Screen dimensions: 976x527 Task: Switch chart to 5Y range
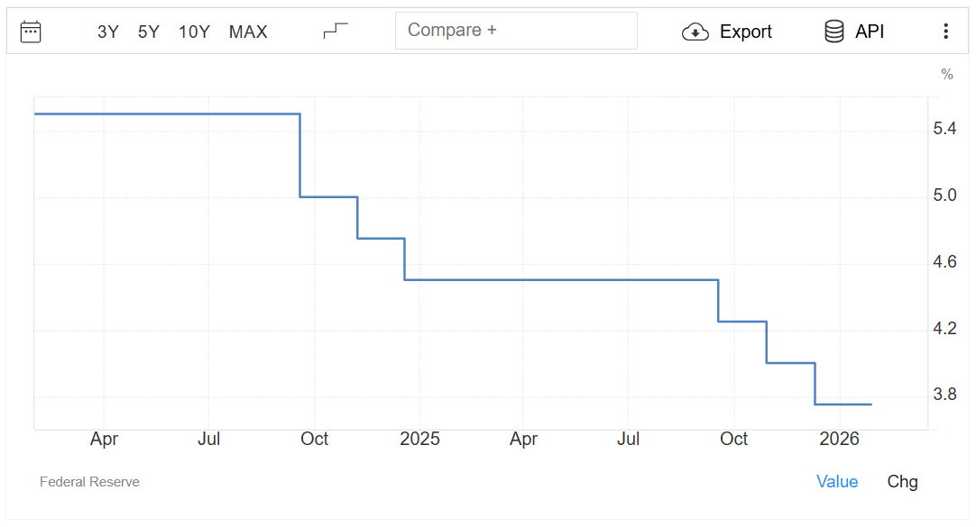pos(149,32)
